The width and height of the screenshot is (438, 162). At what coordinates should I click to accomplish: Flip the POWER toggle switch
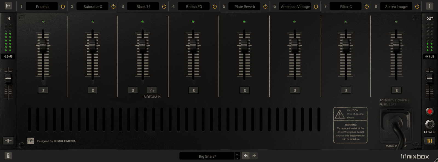[430, 124]
